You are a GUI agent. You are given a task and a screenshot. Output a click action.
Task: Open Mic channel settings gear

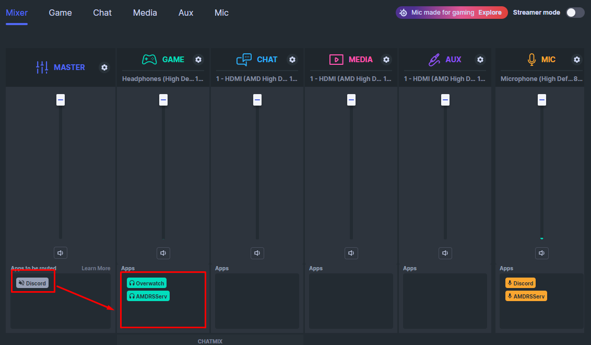[577, 60]
